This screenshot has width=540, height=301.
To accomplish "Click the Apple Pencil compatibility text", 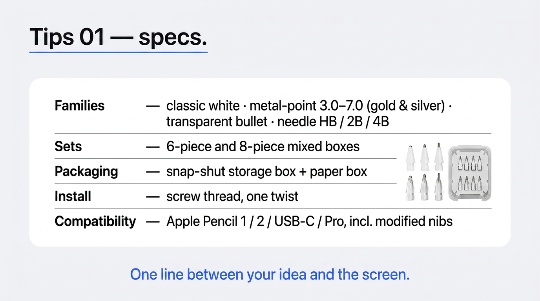I will click(310, 221).
